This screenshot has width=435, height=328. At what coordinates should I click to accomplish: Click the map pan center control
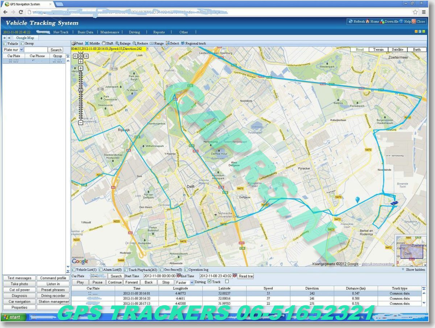click(81, 56)
